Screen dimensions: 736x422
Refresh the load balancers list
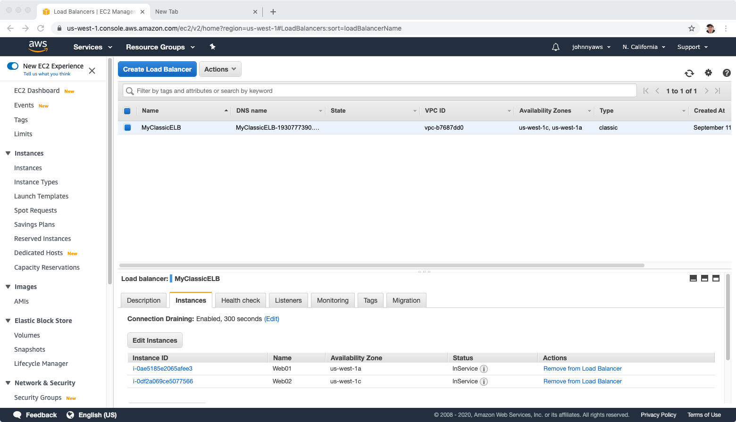click(689, 73)
